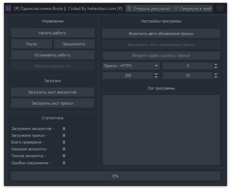
Task: Open results via Открыть результат
Action: tap(149, 8)
